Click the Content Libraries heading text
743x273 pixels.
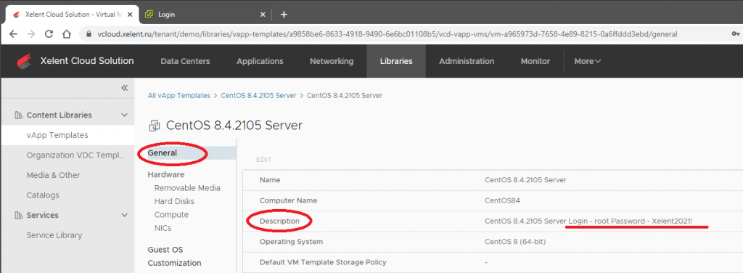tap(59, 115)
